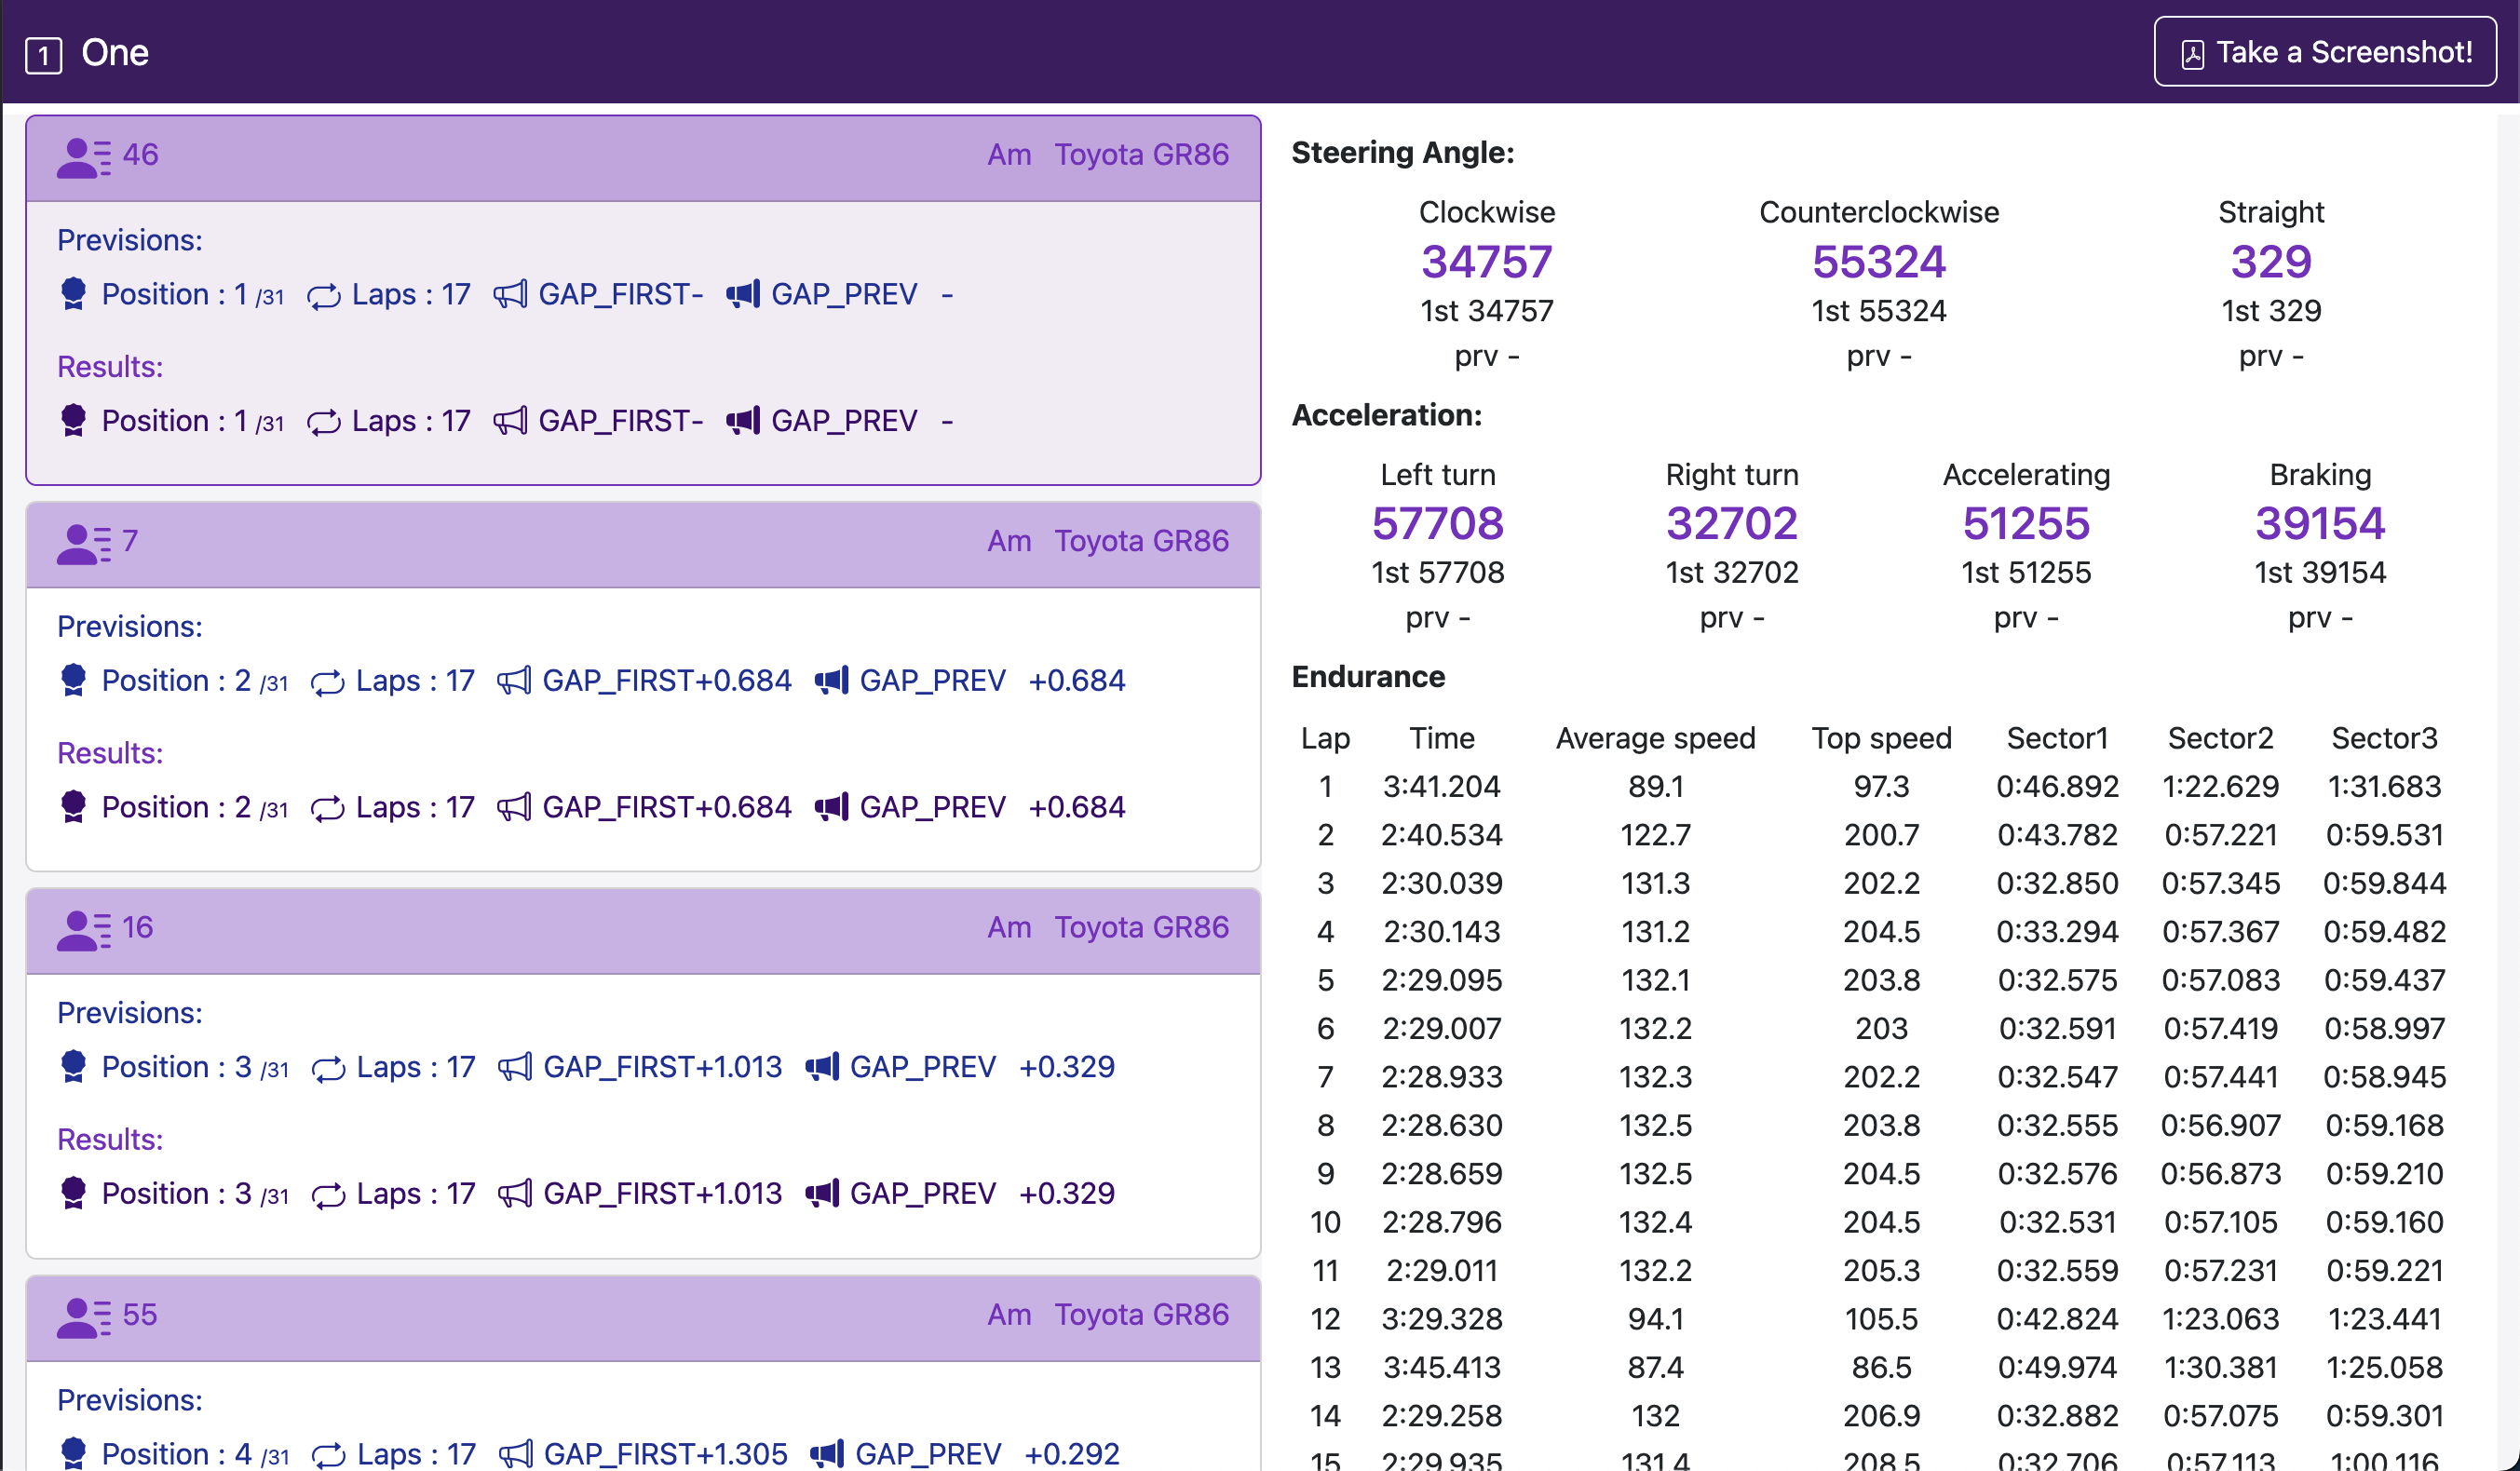Viewport: 2520px width, 1471px height.
Task: Click Counterclockwise value 55324
Action: click(x=1878, y=262)
